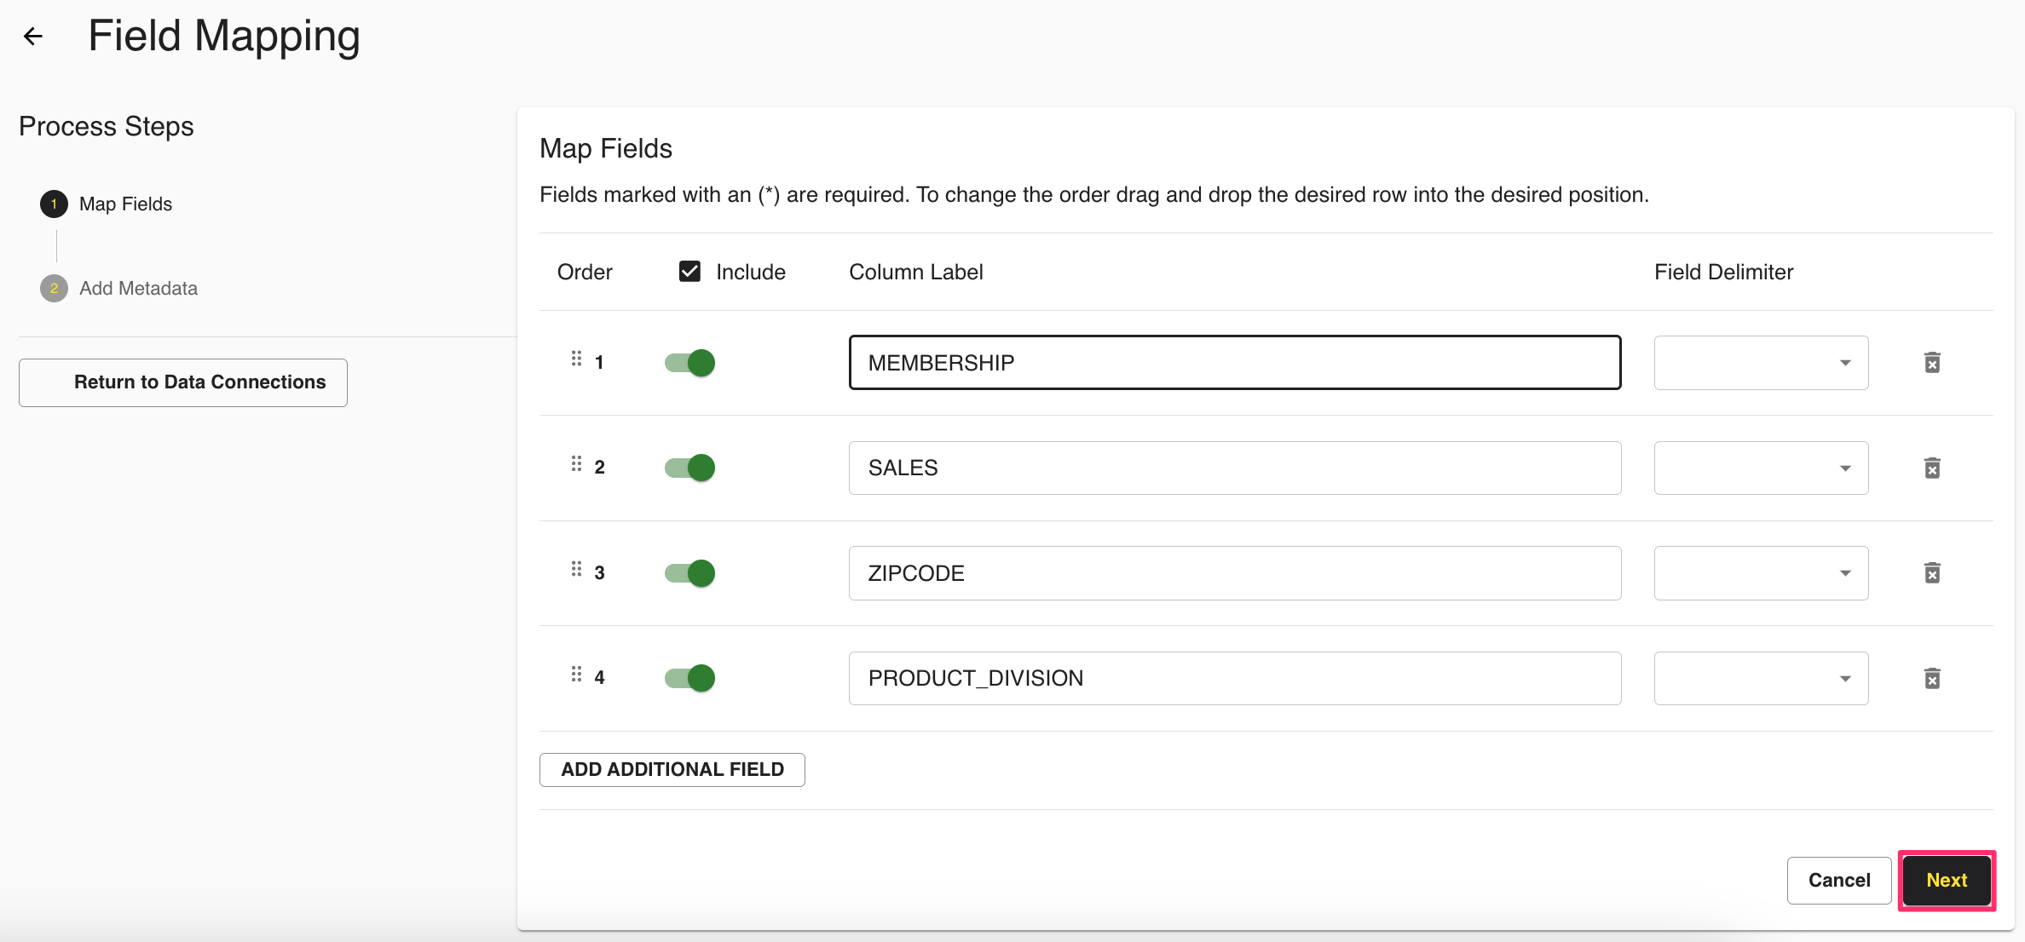Open Field Delimiter dropdown for MEMBERSHIP
This screenshot has height=942, width=2025.
coord(1761,363)
